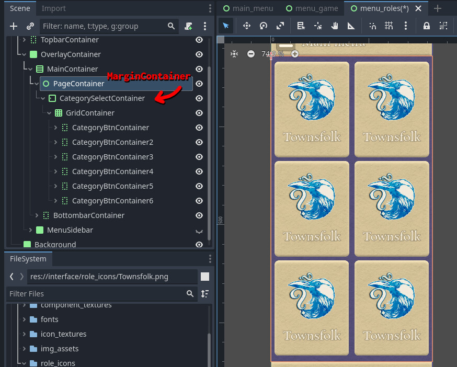Attach script to selected node
The image size is (457, 367).
[189, 26]
